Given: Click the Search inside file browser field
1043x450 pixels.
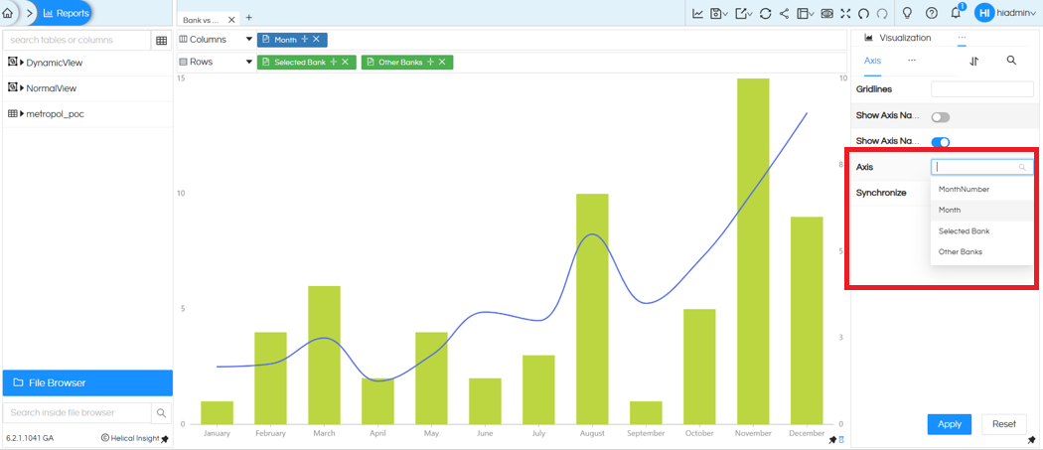Looking at the screenshot, I should click(x=77, y=412).
